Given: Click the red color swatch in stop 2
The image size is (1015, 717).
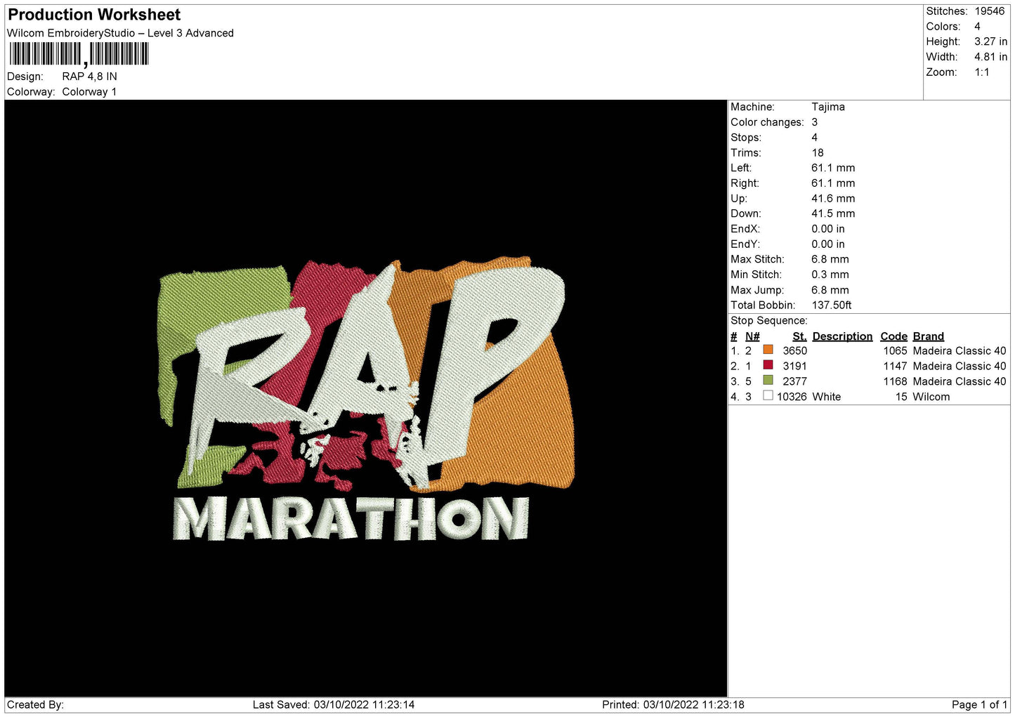Looking at the screenshot, I should point(768,365).
